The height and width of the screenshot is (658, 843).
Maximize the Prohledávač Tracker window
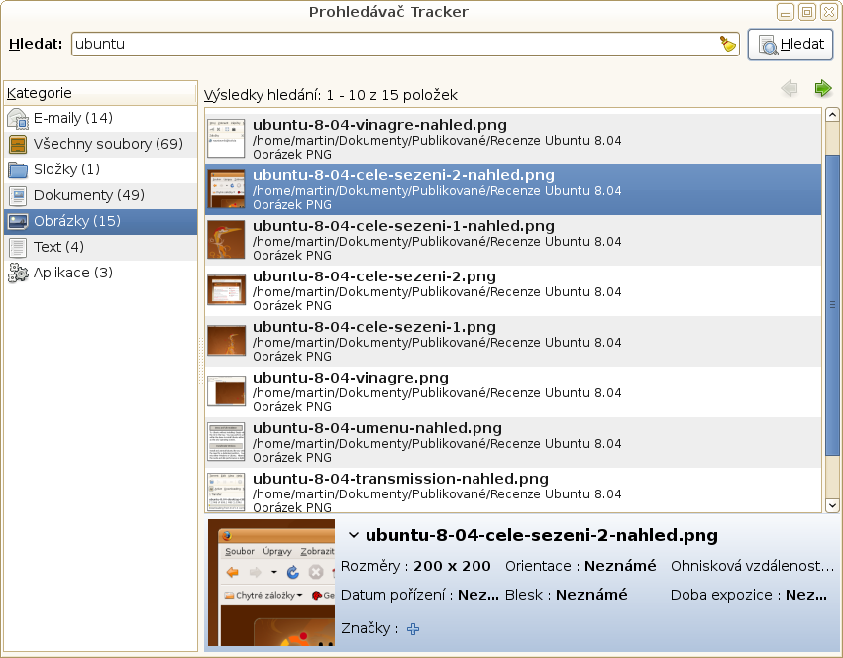click(807, 12)
